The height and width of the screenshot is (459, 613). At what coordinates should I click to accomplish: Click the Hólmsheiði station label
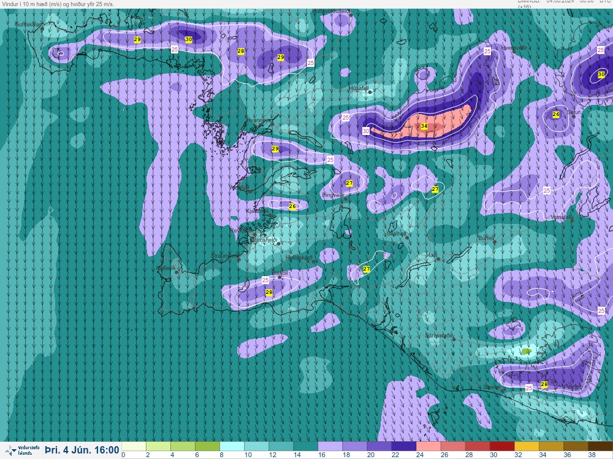264,240
